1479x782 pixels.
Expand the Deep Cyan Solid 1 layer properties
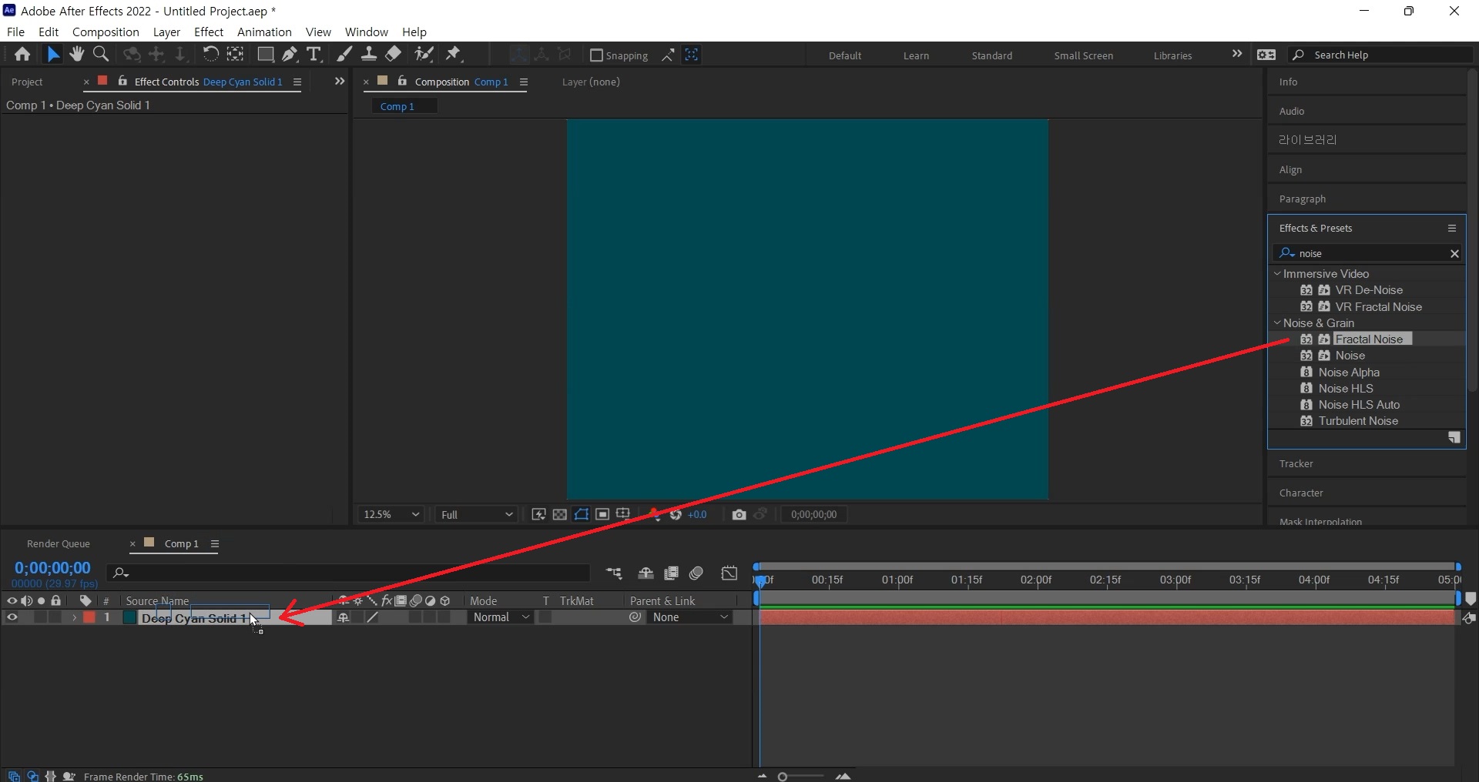pos(74,617)
